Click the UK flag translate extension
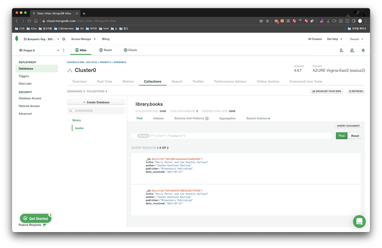382x248 pixels. click(x=322, y=21)
